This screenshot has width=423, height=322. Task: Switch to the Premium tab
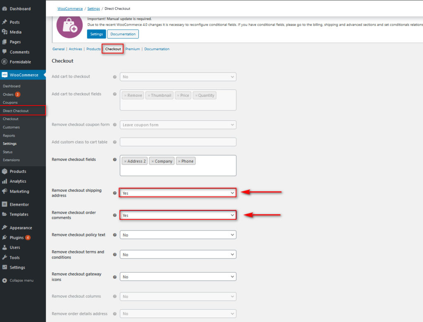pyautogui.click(x=133, y=49)
